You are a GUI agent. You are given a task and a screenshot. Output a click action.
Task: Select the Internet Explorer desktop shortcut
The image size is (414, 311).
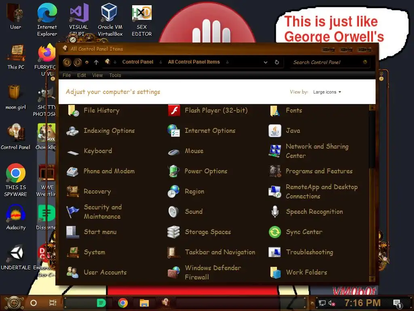click(x=47, y=19)
